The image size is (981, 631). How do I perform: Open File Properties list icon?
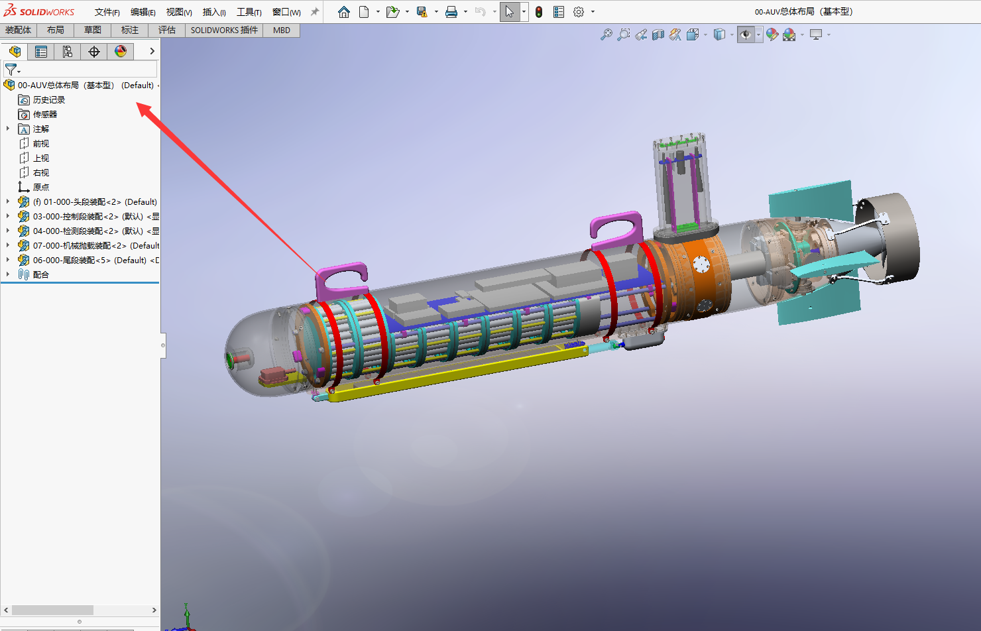point(559,12)
